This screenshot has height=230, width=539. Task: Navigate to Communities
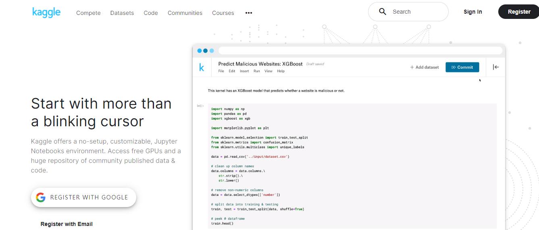[185, 13]
